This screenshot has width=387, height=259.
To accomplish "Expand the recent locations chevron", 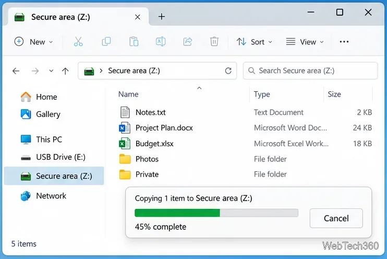I will click(x=51, y=71).
